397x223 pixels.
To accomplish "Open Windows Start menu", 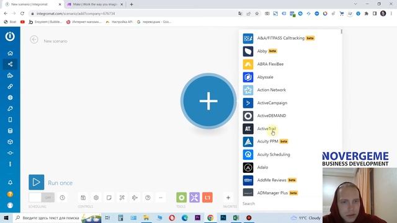I will [x=6, y=217].
